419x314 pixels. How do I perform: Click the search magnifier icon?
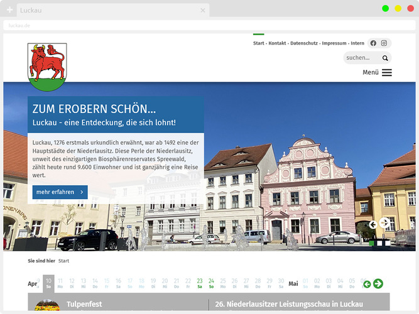click(x=385, y=58)
